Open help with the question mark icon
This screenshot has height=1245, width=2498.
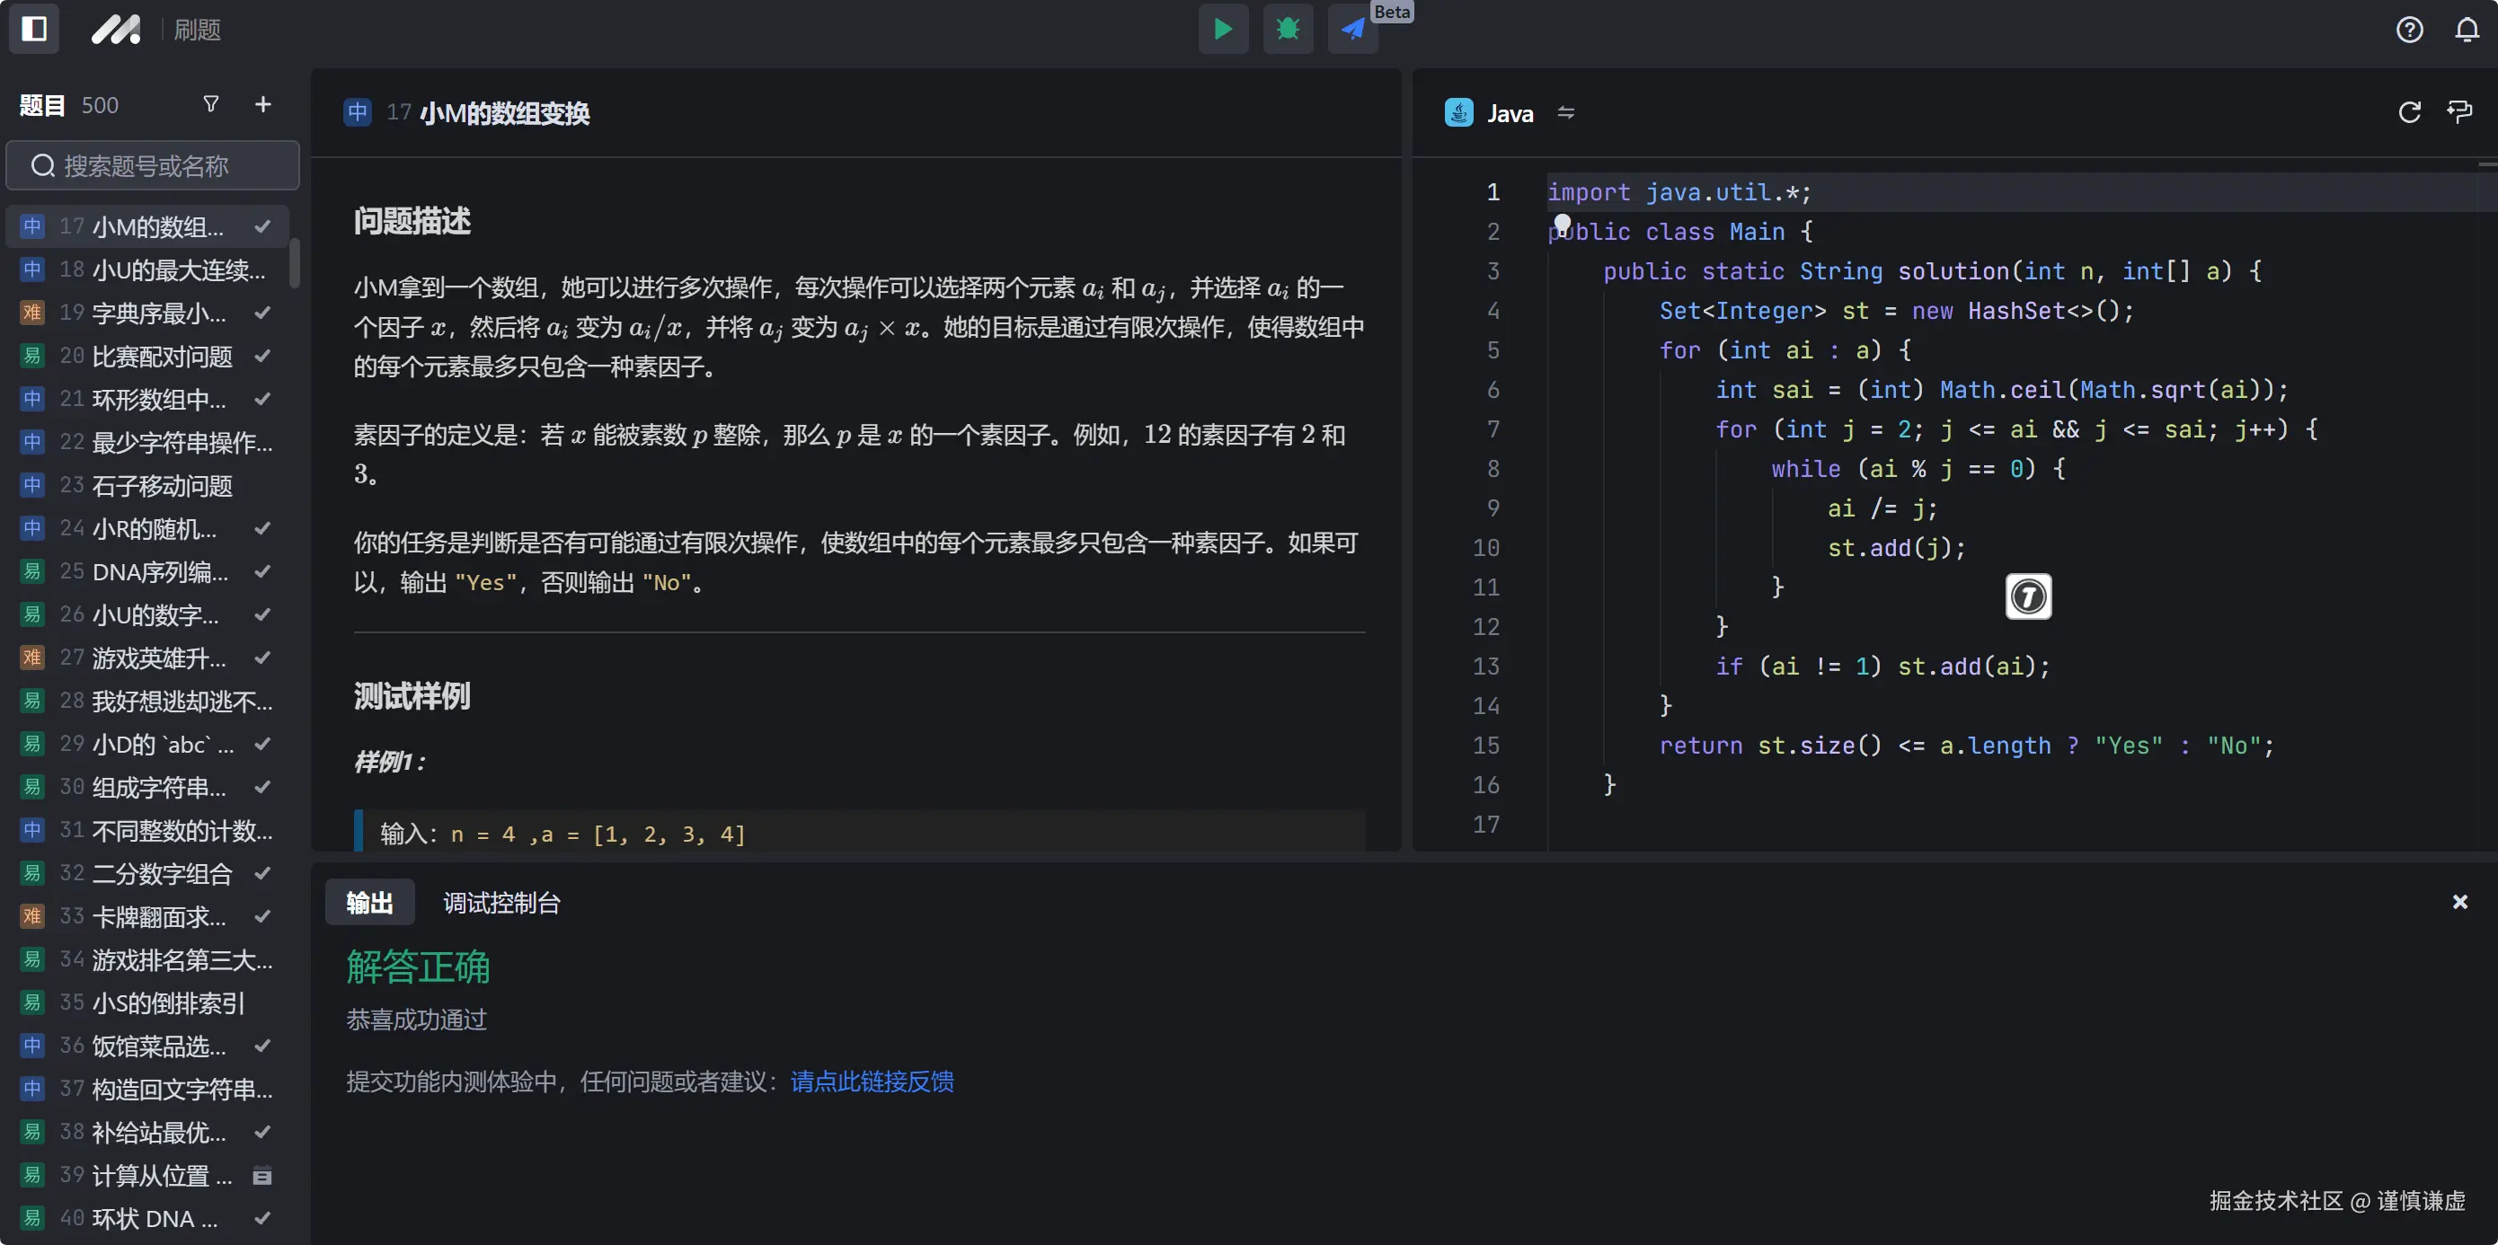2409,29
